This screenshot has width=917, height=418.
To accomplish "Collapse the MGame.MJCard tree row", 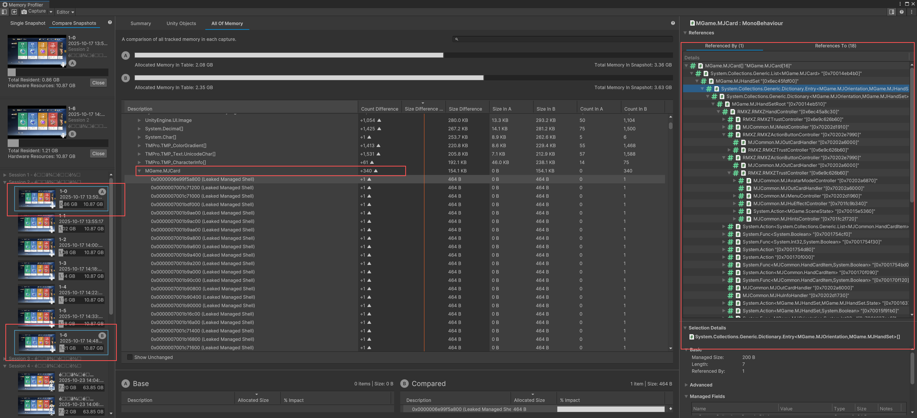I will (x=139, y=171).
